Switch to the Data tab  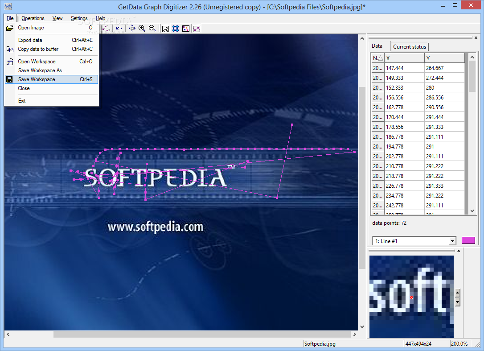tap(377, 46)
